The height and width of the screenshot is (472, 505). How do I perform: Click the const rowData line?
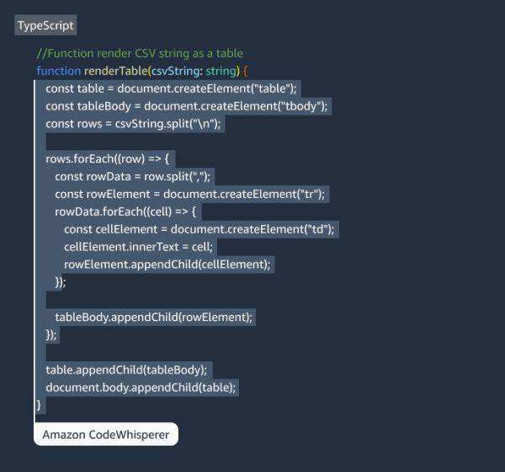click(133, 176)
